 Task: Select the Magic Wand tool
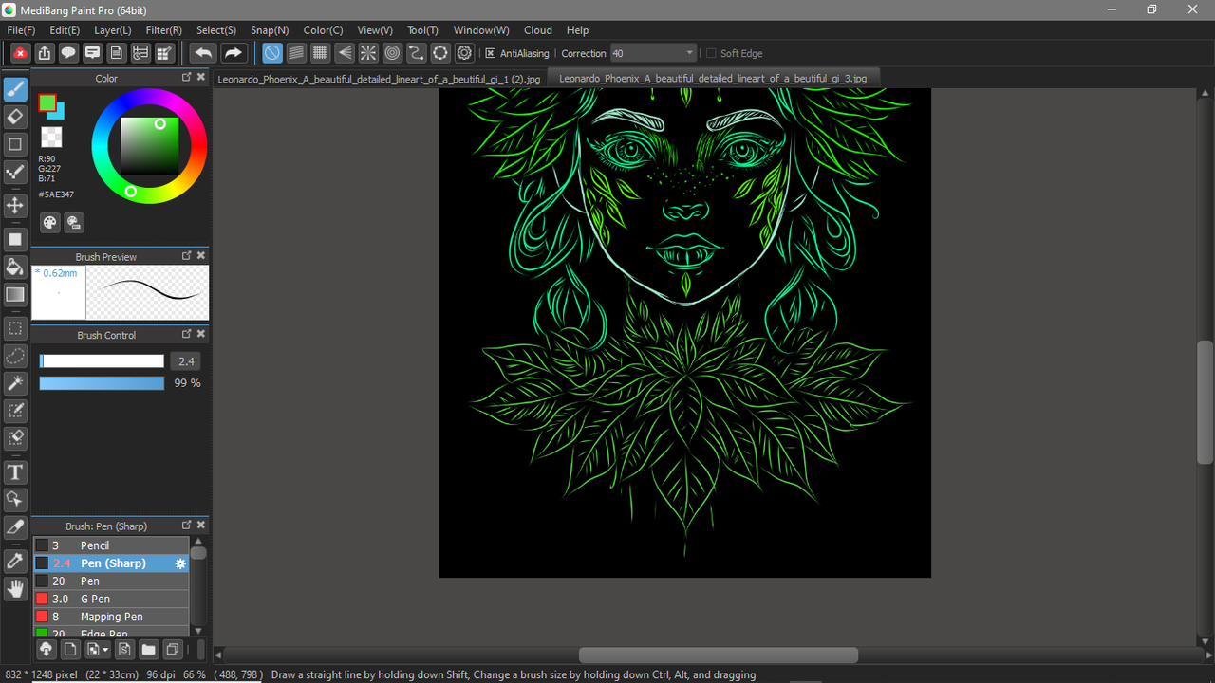click(15, 383)
